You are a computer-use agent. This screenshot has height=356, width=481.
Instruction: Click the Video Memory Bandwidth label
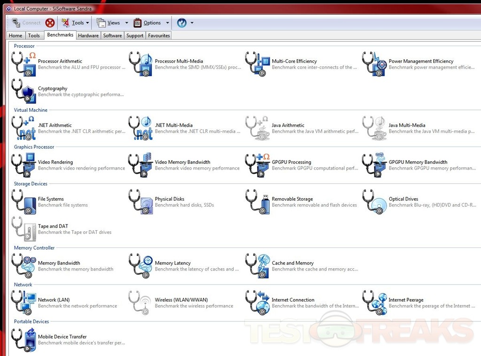[182, 162]
